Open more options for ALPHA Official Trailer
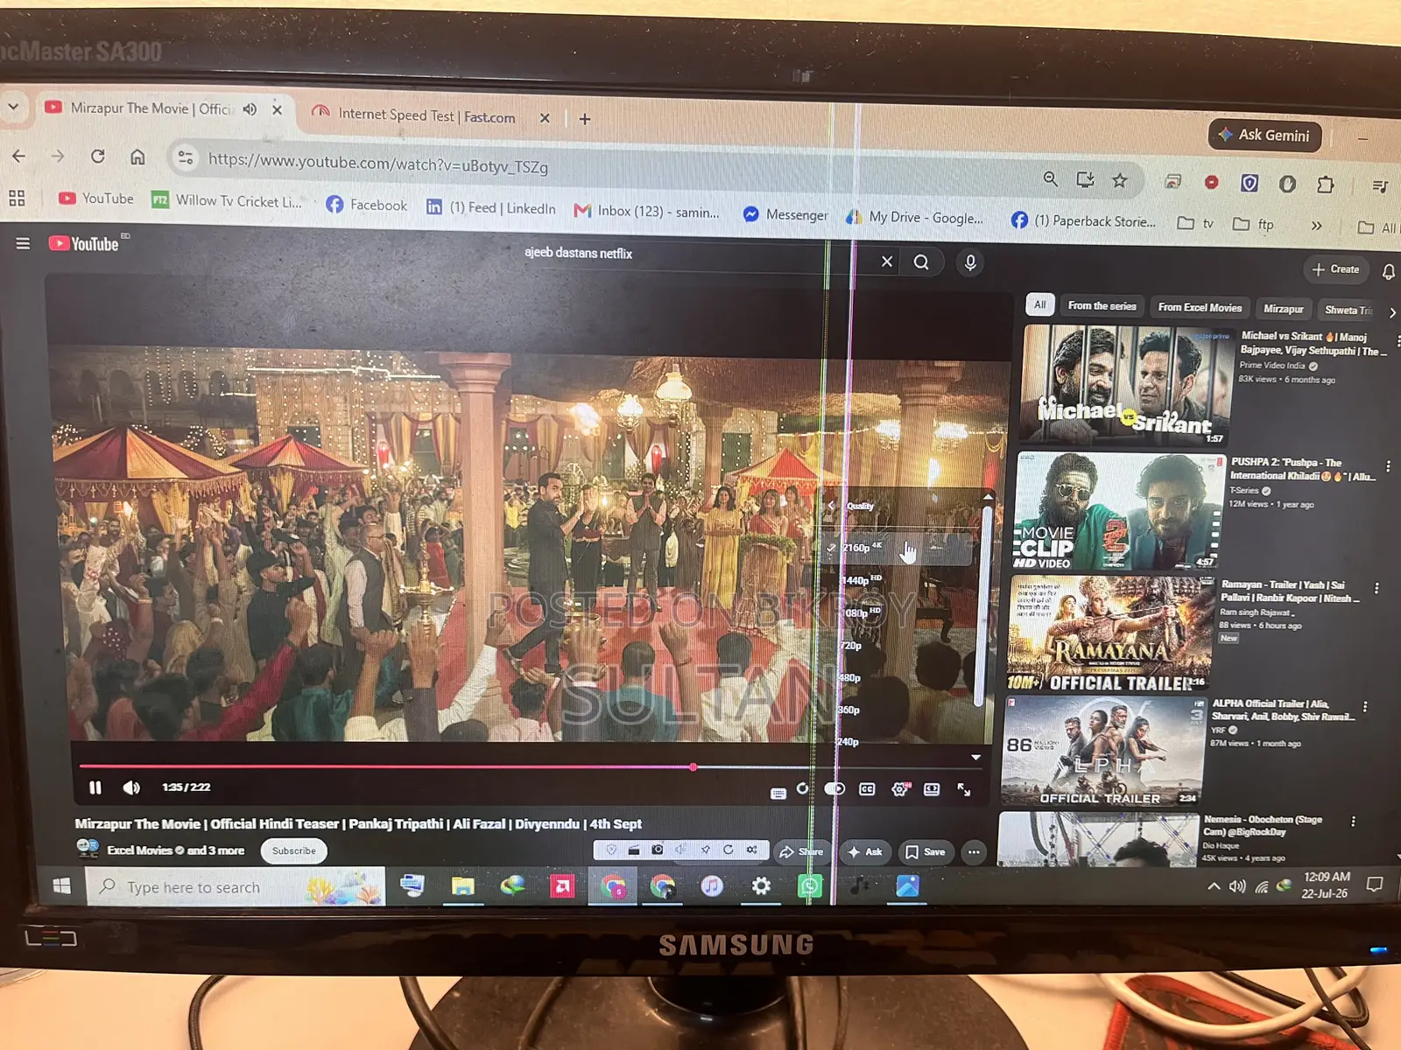 coord(1365,707)
